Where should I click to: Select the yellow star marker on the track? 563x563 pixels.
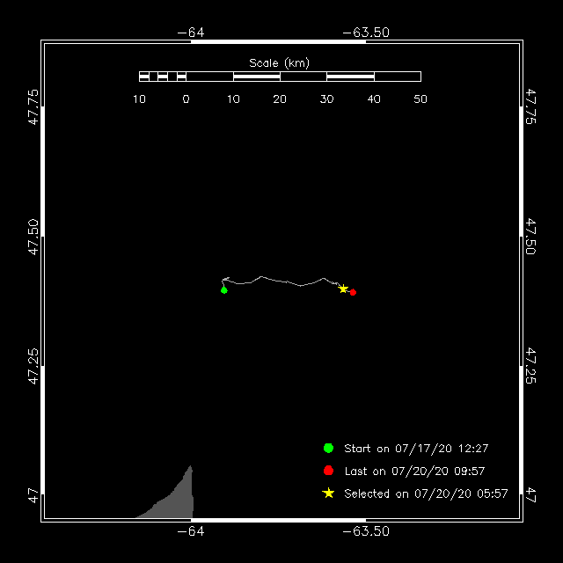click(343, 289)
